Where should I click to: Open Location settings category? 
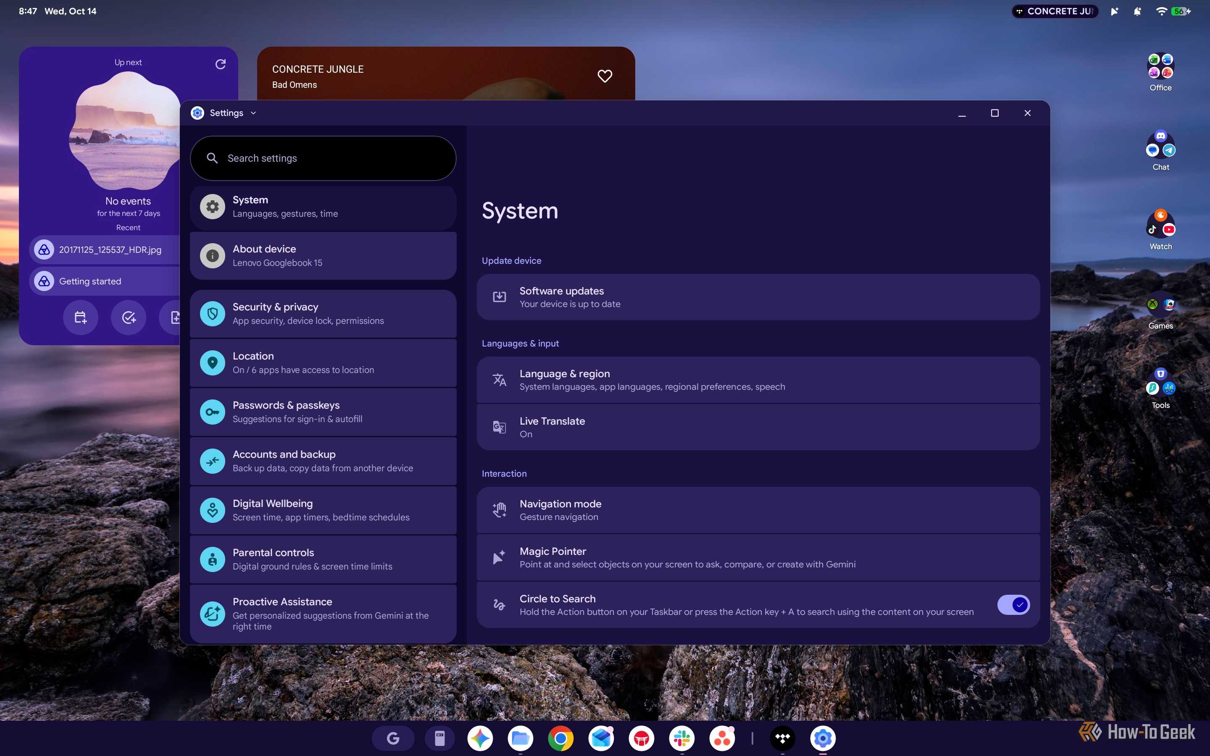coord(323,362)
